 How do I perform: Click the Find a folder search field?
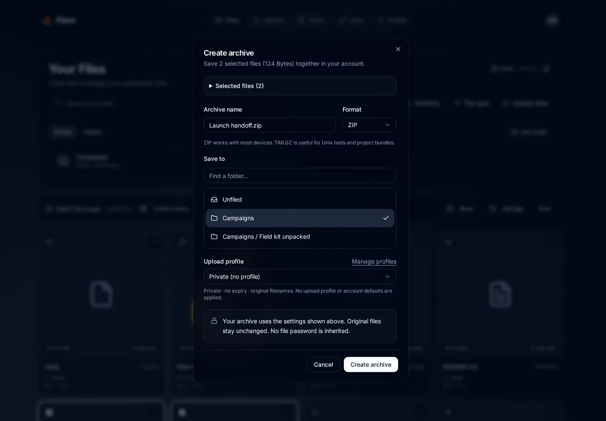[x=300, y=176]
